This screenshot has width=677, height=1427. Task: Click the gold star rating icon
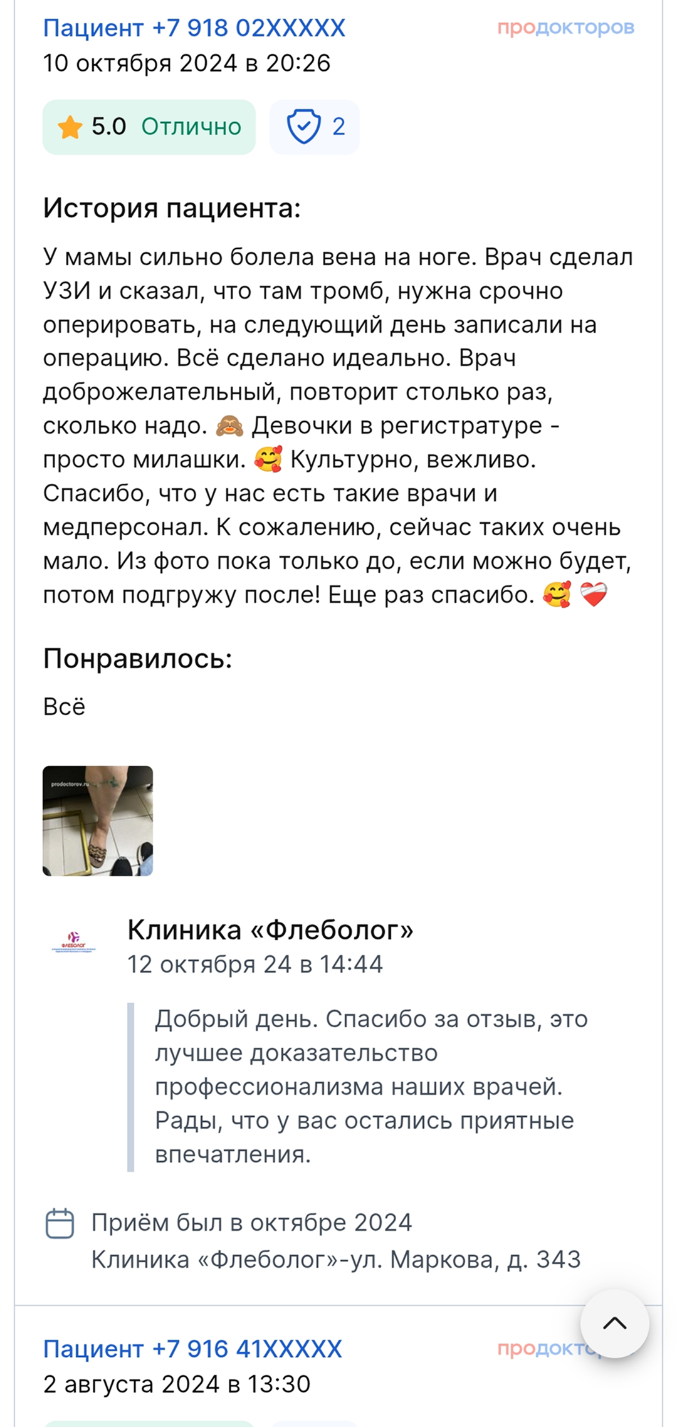pos(70,127)
